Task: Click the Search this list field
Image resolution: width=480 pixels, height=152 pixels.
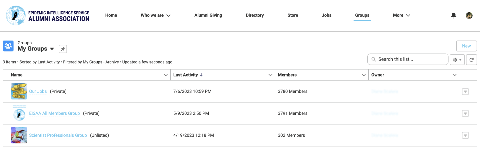Action: point(408,59)
